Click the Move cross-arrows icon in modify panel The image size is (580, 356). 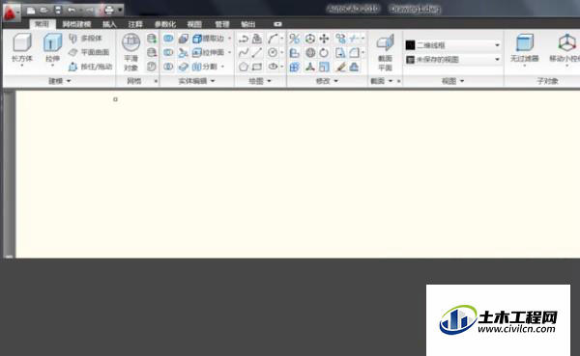pos(324,39)
